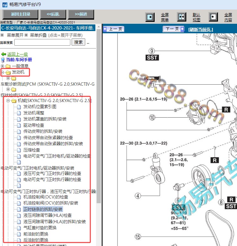
Task: Open the 发动机 folder icon
Action: click(x=8, y=73)
